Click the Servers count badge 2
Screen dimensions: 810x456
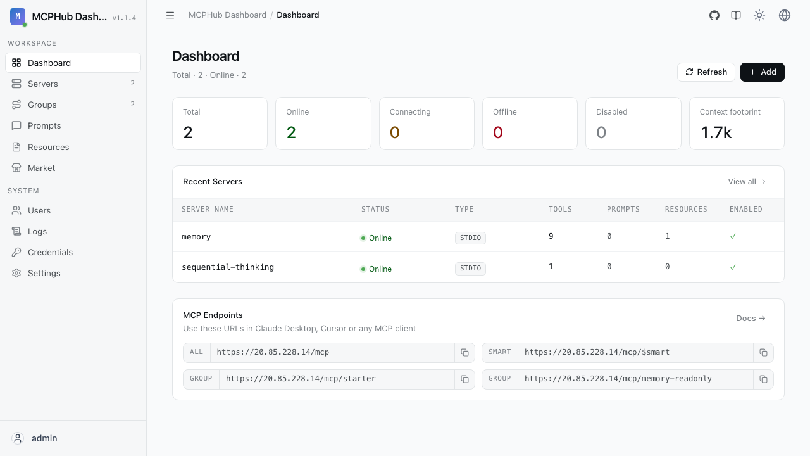tap(132, 84)
